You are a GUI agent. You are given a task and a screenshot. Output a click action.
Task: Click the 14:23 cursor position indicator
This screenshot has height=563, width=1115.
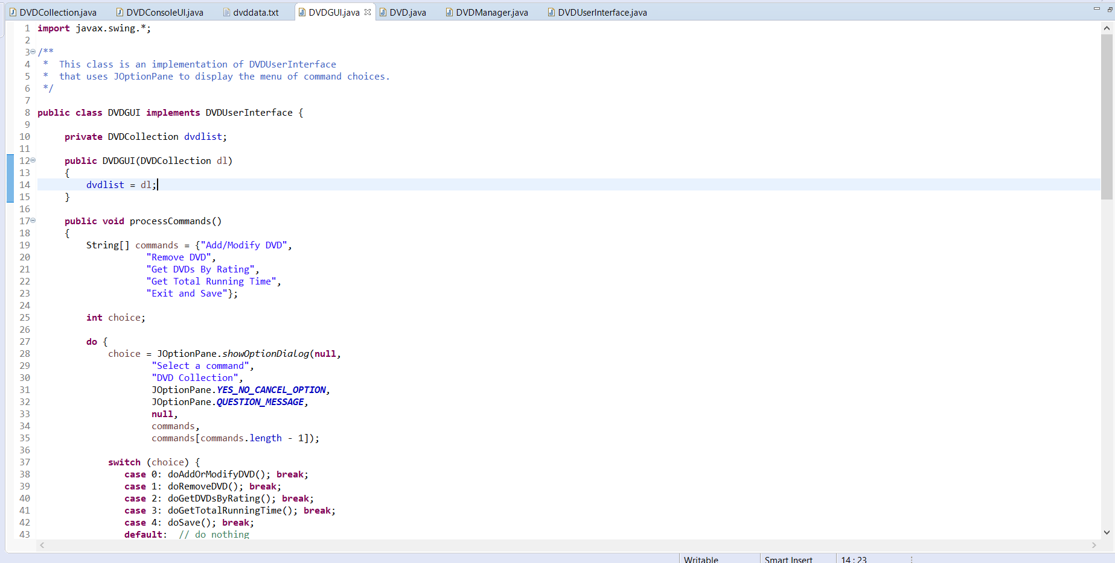point(853,559)
